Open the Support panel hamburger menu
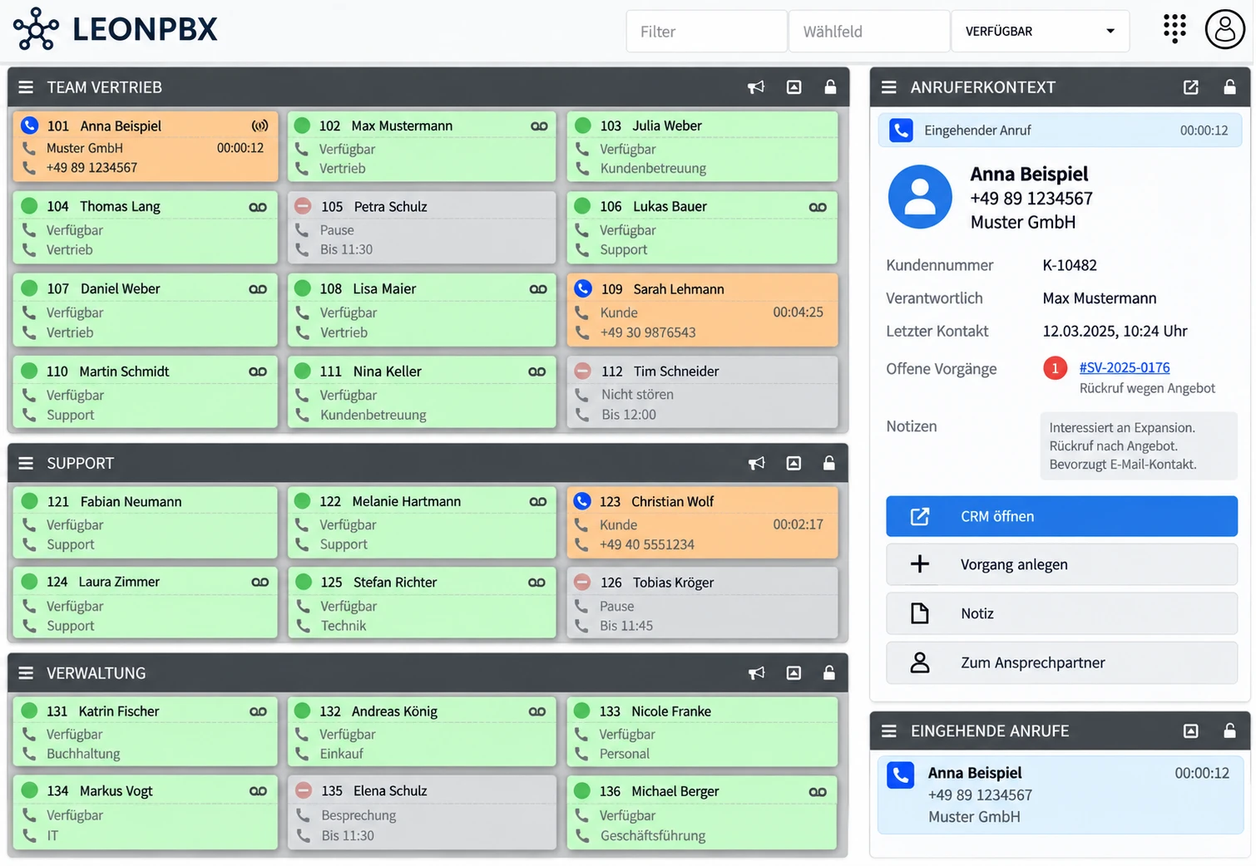 pos(26,463)
